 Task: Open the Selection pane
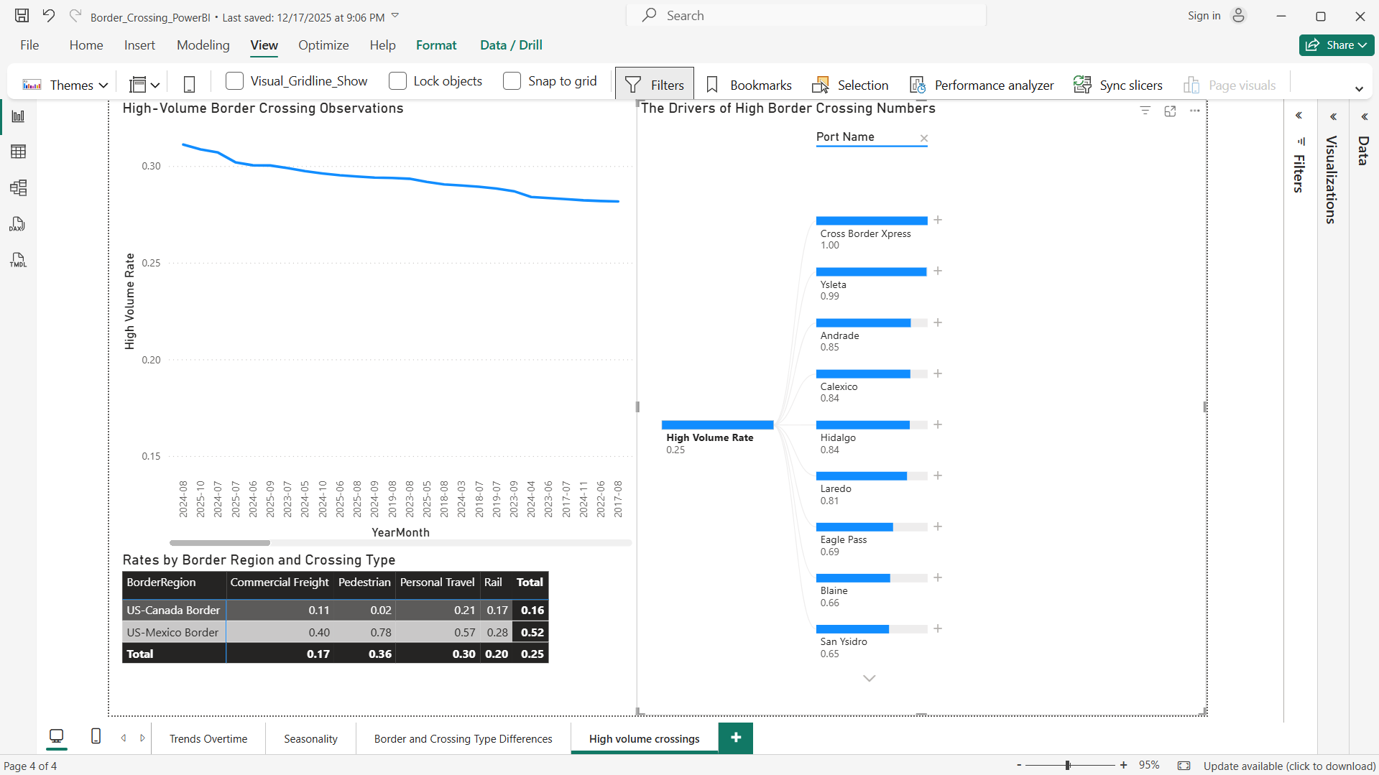click(850, 84)
